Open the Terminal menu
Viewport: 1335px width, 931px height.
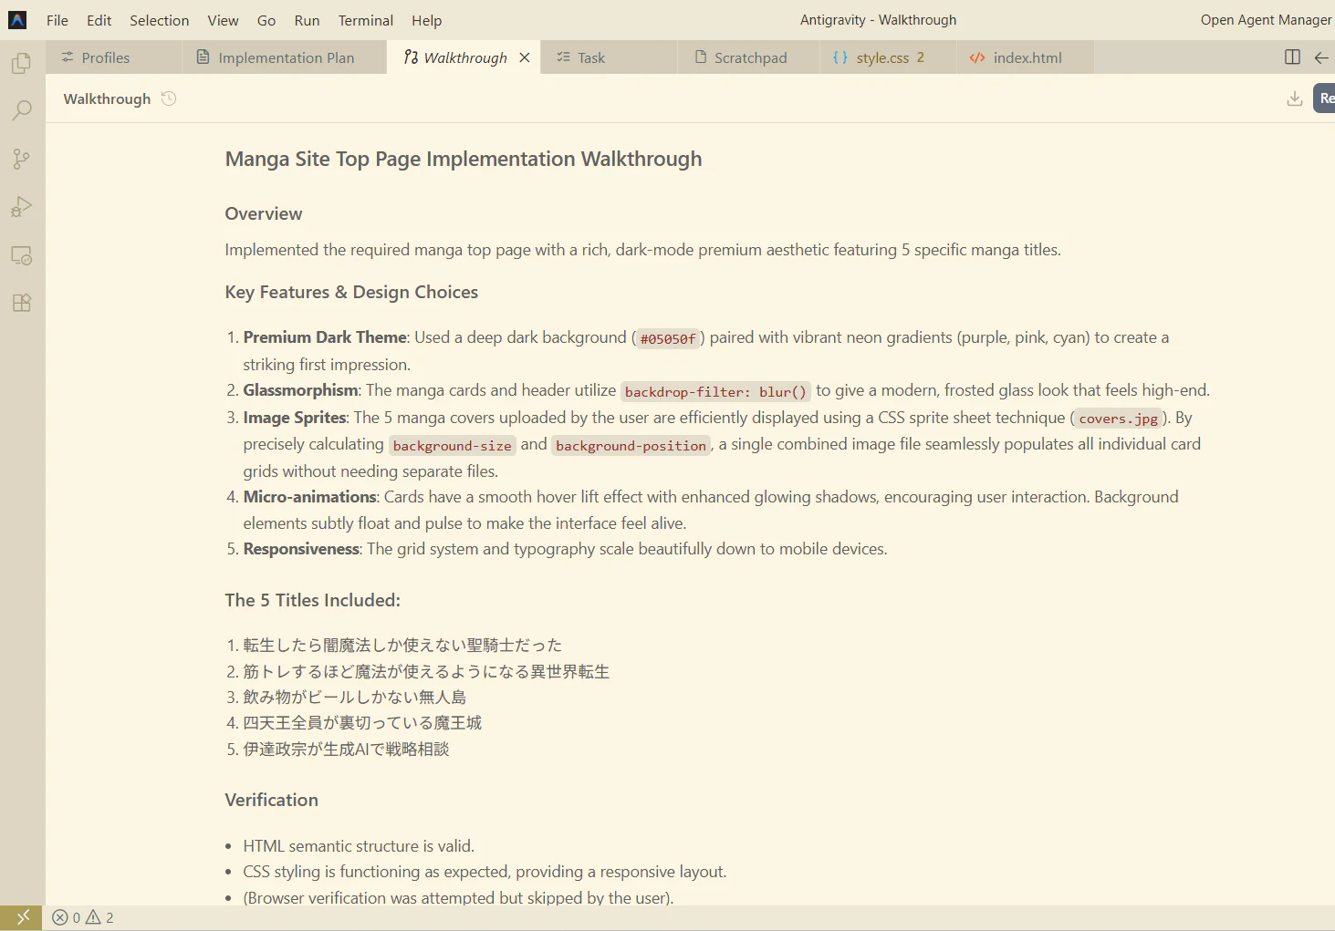[x=366, y=20]
